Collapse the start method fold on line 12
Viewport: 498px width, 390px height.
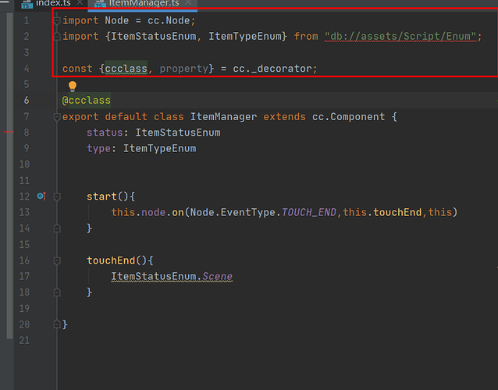tap(57, 197)
